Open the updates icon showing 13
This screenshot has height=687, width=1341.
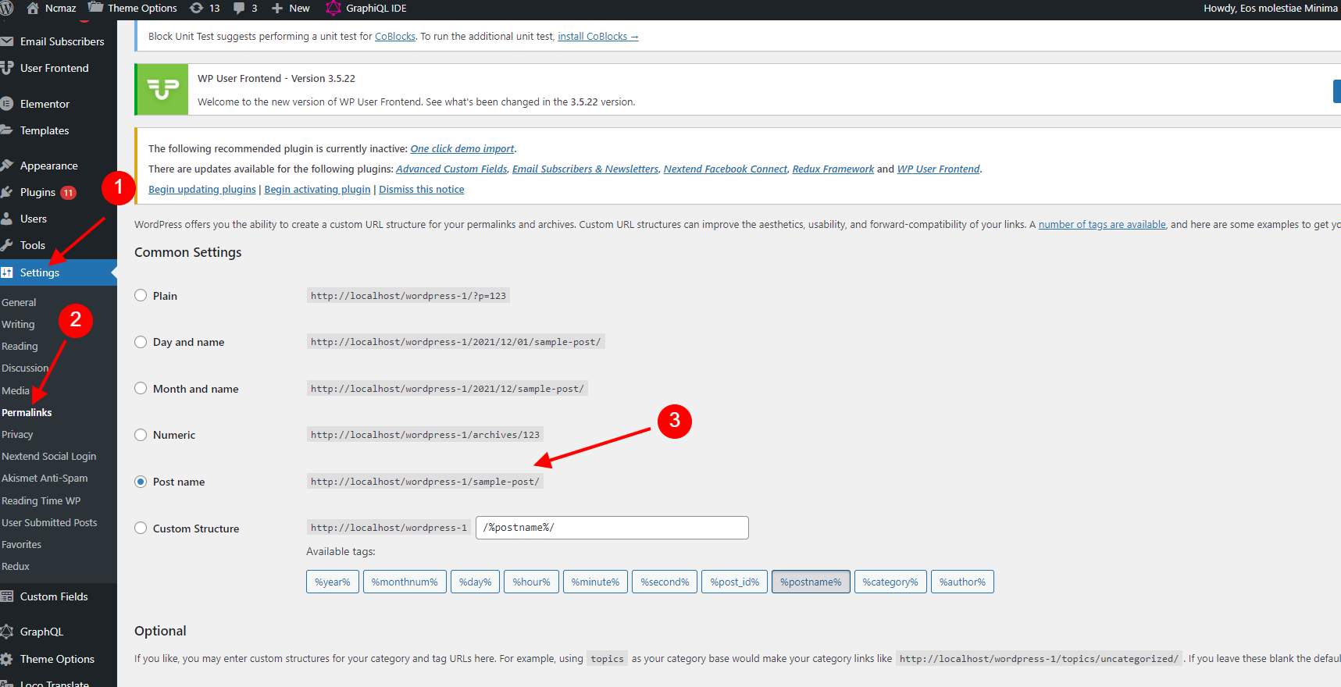pyautogui.click(x=197, y=8)
